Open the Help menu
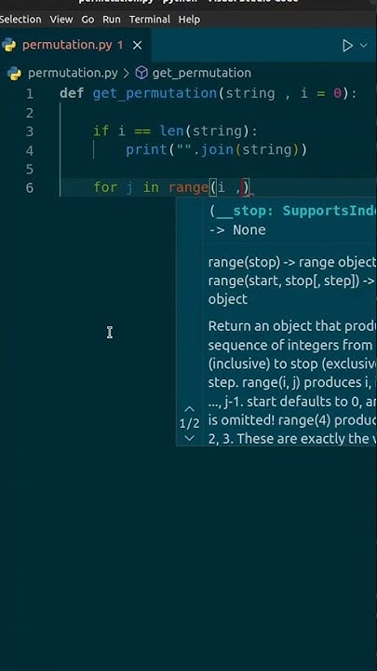 click(x=189, y=20)
